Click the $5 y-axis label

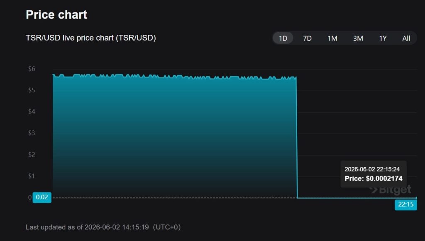point(32,90)
